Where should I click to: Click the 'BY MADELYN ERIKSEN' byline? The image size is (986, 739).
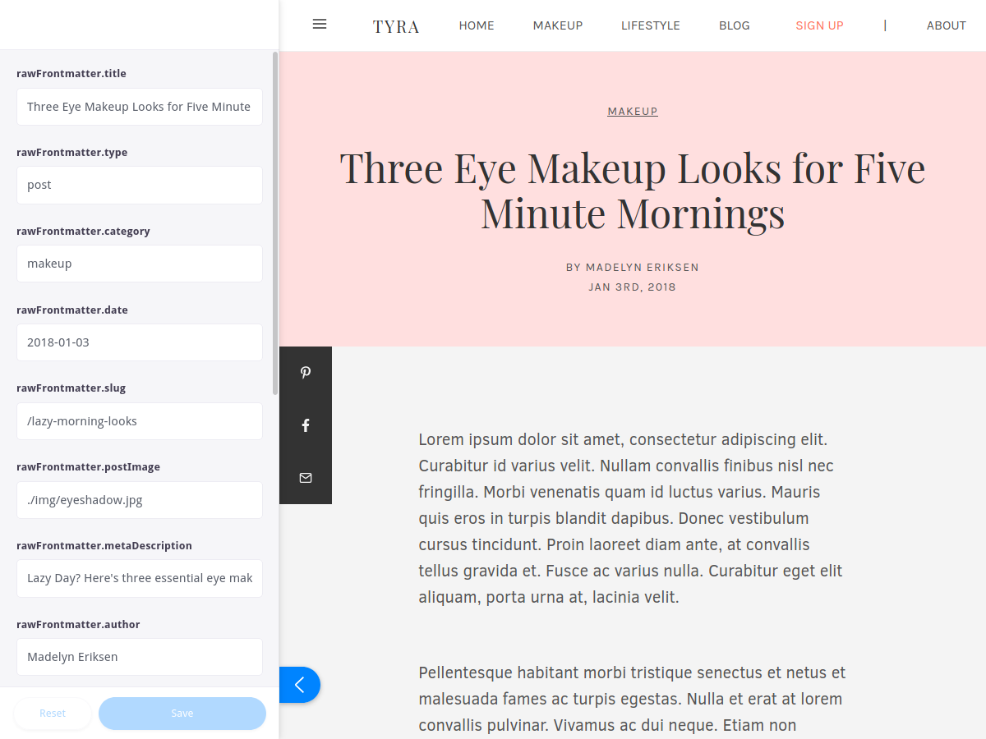(x=633, y=268)
